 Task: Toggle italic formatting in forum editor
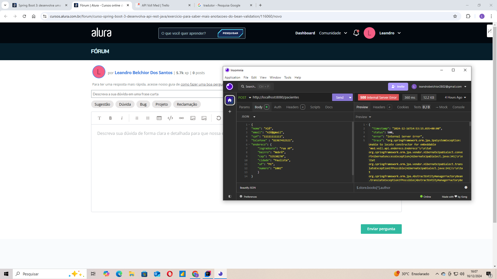(122, 118)
